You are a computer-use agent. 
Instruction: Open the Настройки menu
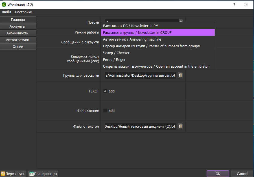click(23, 12)
